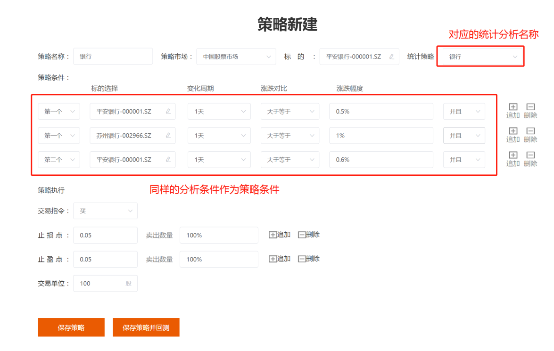
Task: Delete the third condition row using 删除
Action: pos(530,155)
